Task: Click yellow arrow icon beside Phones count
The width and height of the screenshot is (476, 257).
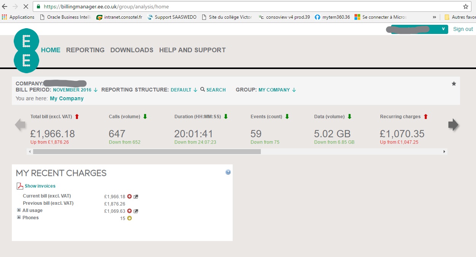Action: point(129,218)
